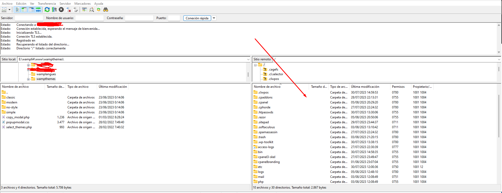Image resolution: width=502 pixels, height=193 pixels.
Task: Open the Site Manager icon
Action: 4,10
